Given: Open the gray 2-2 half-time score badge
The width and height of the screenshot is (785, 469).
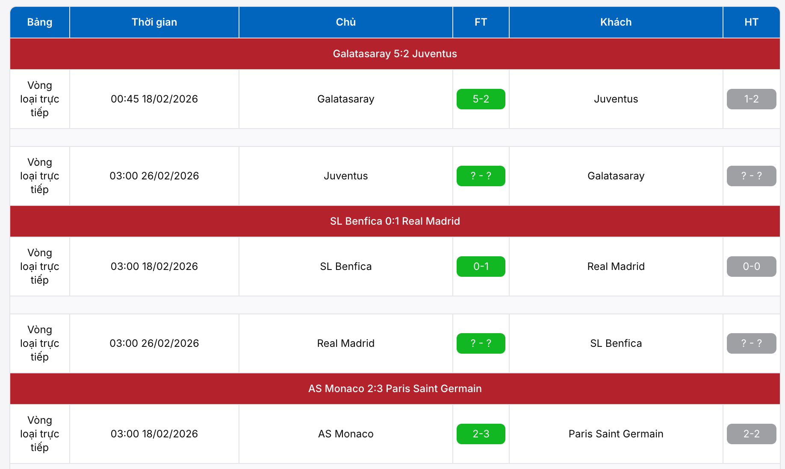Looking at the screenshot, I should point(751,434).
